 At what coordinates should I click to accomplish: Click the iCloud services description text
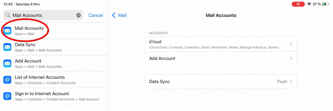(214, 47)
